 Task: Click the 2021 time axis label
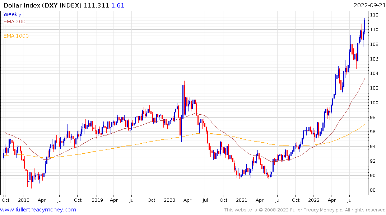[242, 200]
